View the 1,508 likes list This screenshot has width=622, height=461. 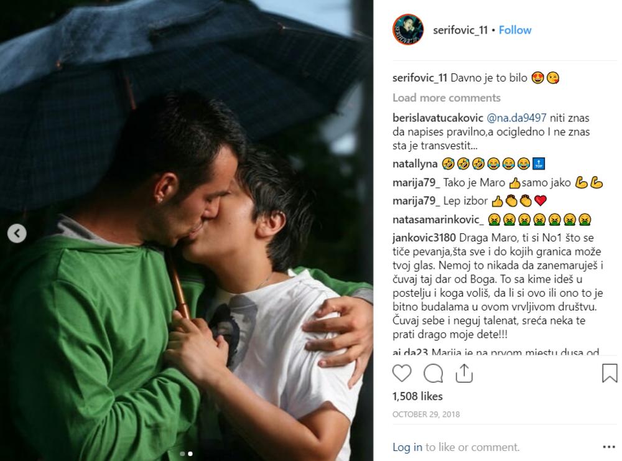pos(417,396)
